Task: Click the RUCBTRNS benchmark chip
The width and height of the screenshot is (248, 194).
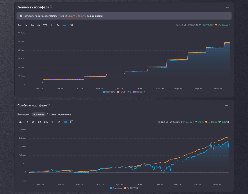Action: 39,114
